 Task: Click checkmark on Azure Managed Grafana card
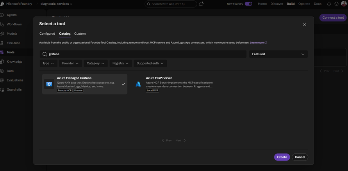124,84
